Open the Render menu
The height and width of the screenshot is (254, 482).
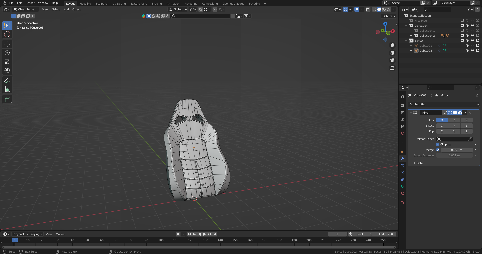[x=30, y=3]
